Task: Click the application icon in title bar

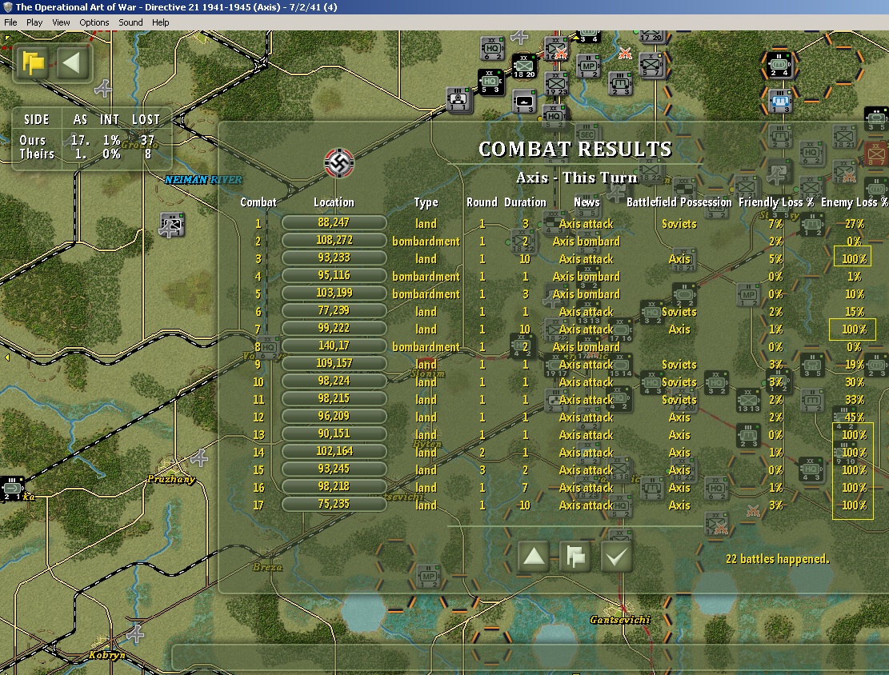Action: 7,7
